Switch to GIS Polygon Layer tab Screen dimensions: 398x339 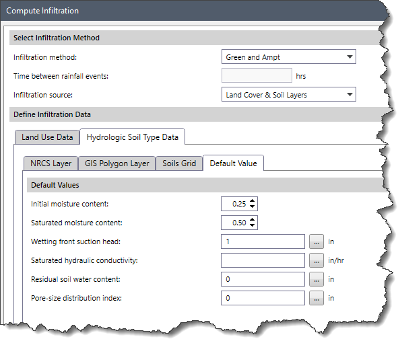117,163
